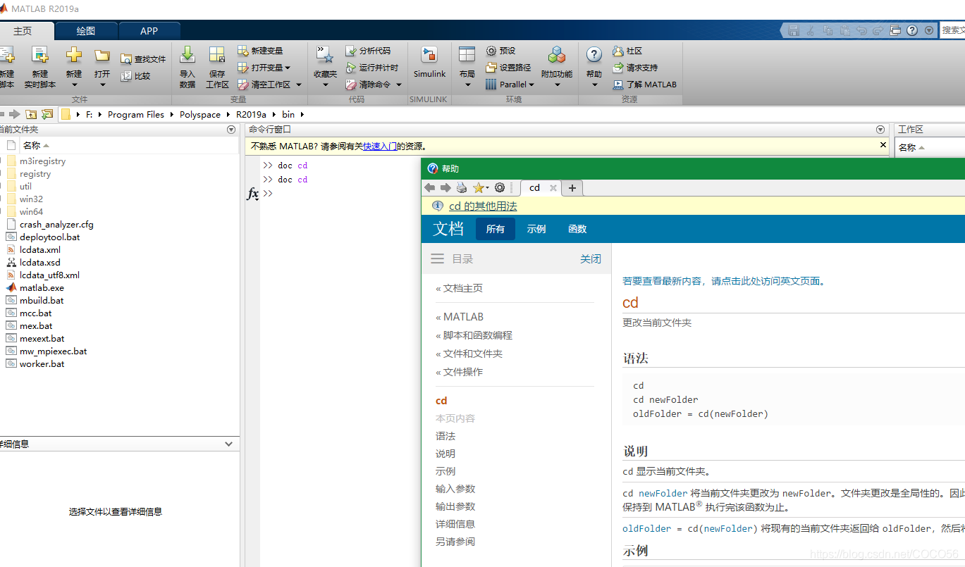Open the Parallel dropdown menu
Viewport: 965px width, 567px height.
click(510, 85)
